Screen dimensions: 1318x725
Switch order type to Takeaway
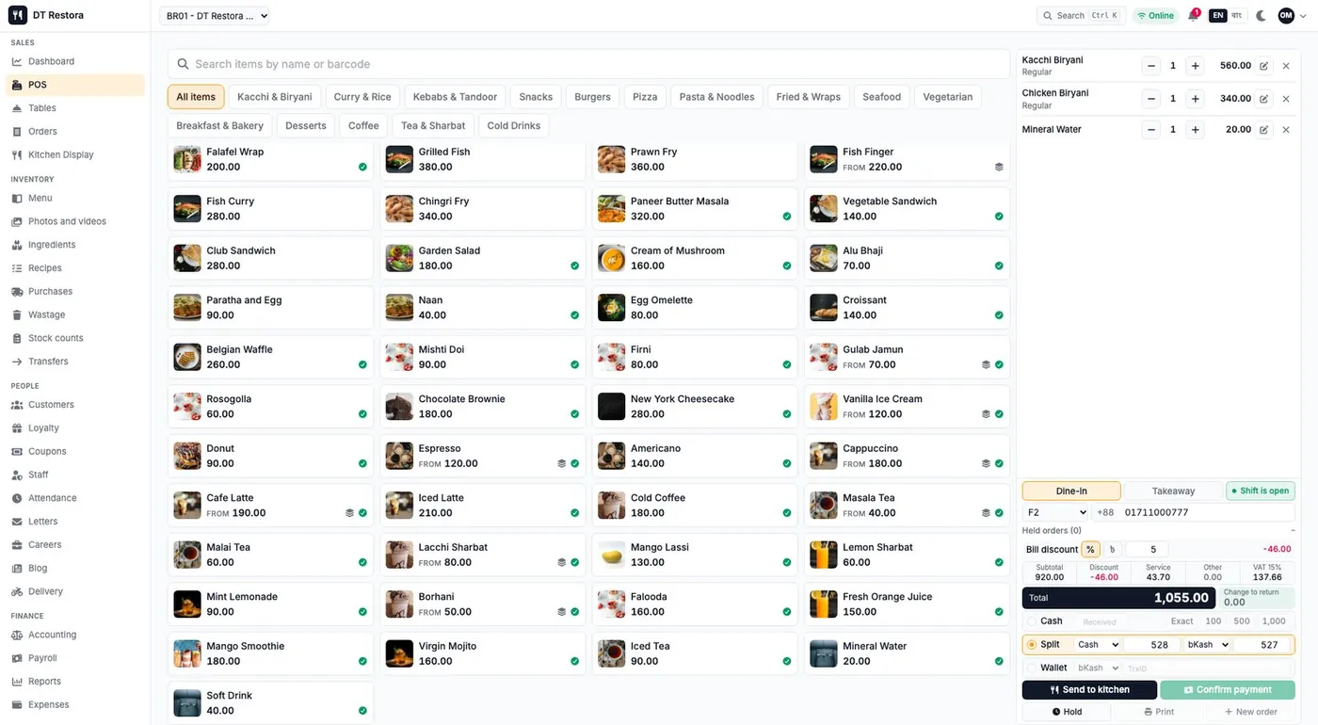click(x=1173, y=491)
